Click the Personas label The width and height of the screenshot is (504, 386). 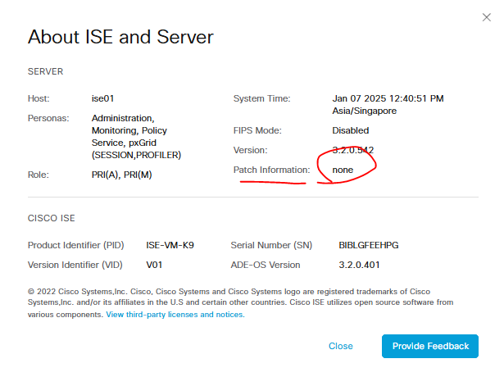tap(48, 118)
